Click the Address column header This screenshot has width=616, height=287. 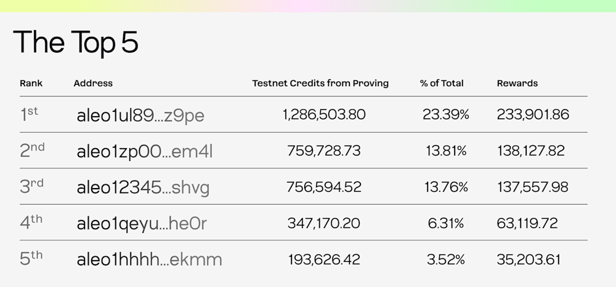click(x=93, y=83)
